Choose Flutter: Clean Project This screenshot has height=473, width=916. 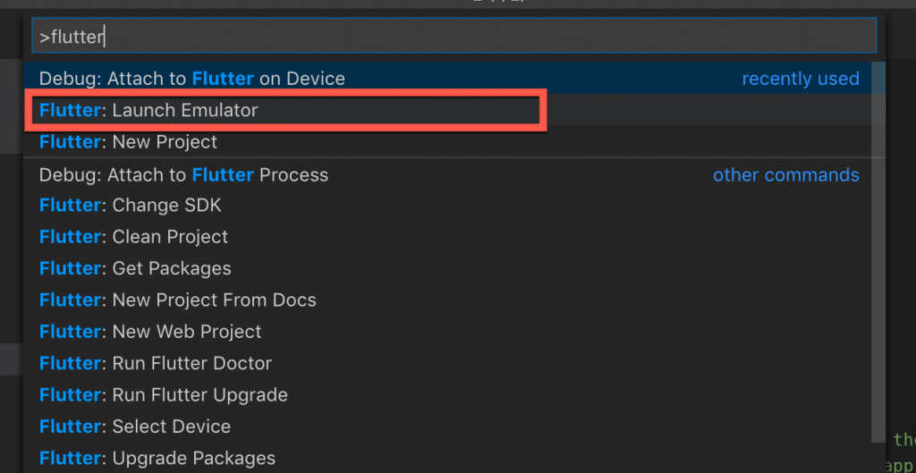(133, 237)
